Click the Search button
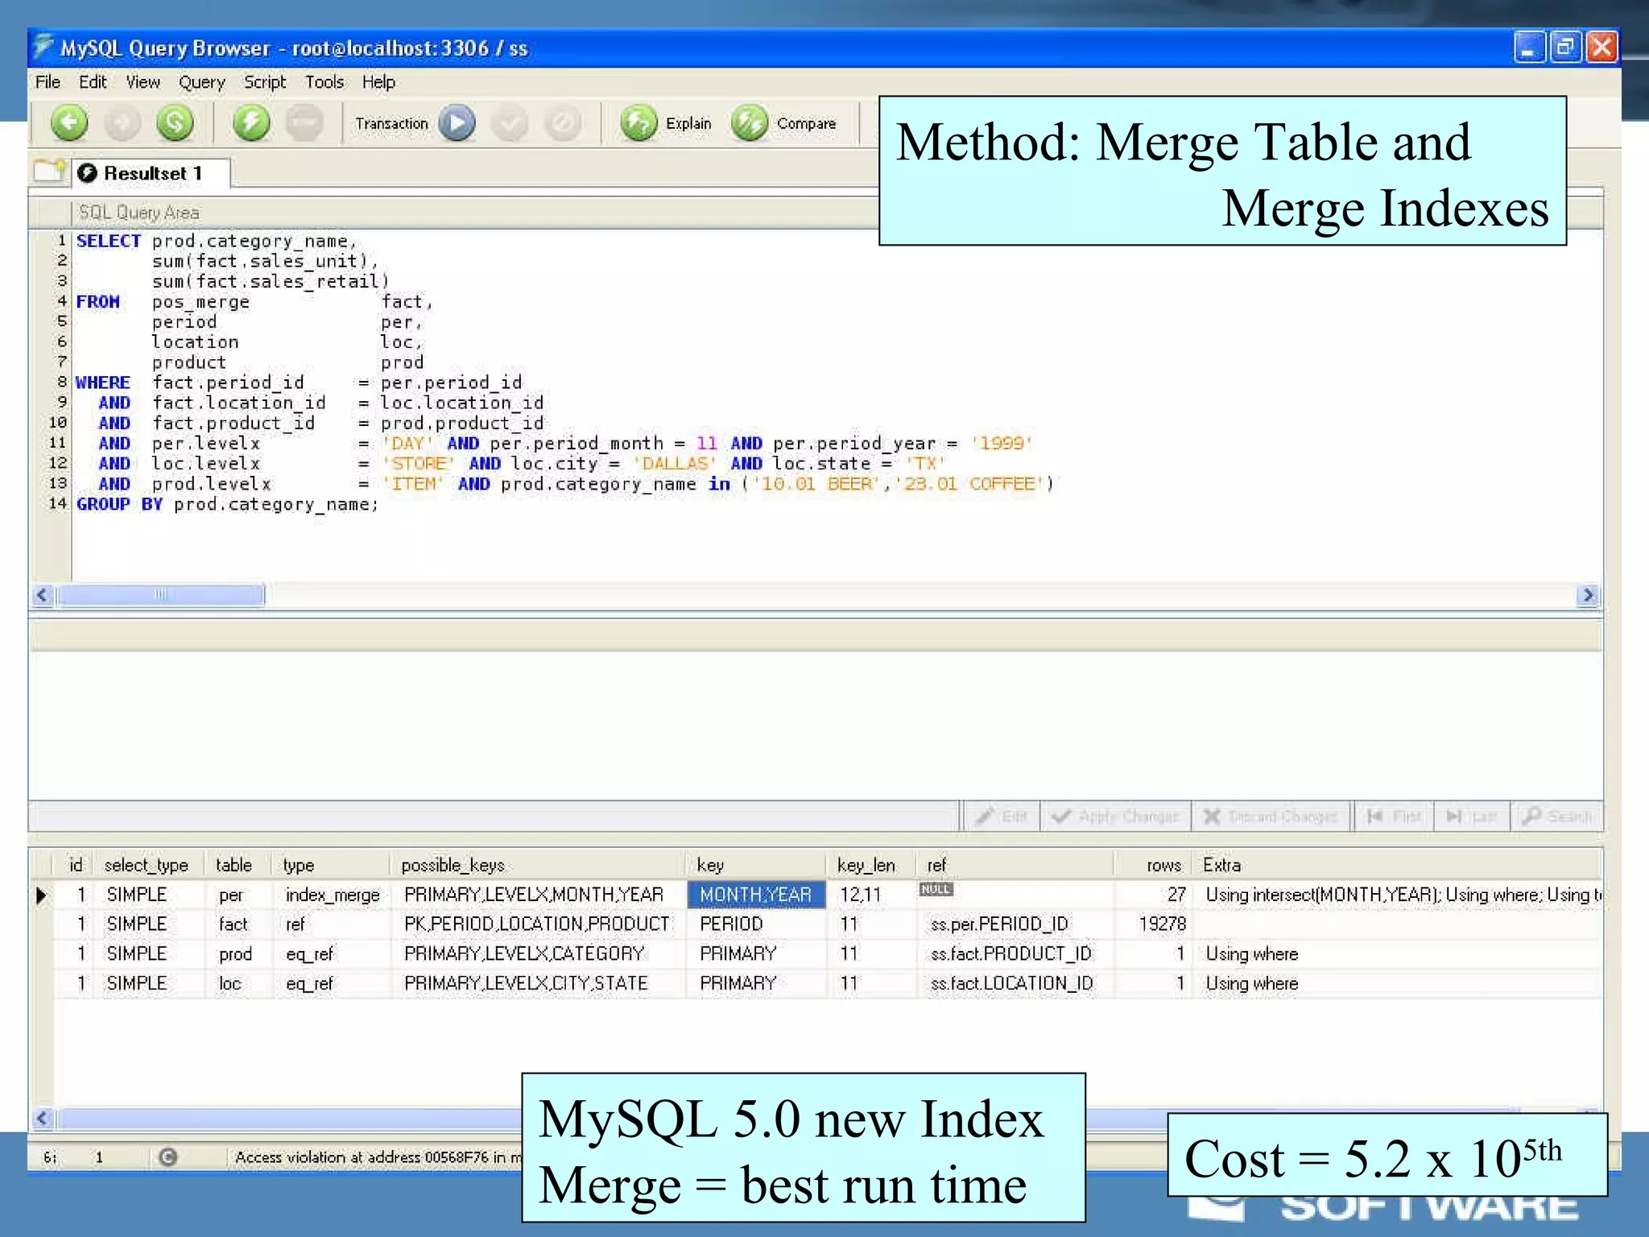This screenshot has height=1237, width=1649. (1557, 816)
